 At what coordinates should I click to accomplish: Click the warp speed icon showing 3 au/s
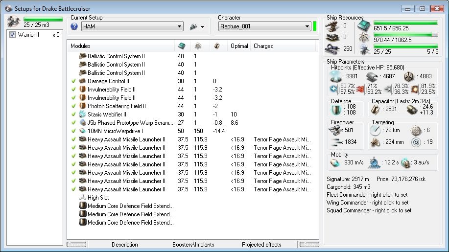[x=405, y=163]
